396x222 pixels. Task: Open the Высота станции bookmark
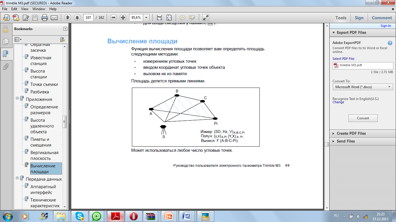[39, 74]
